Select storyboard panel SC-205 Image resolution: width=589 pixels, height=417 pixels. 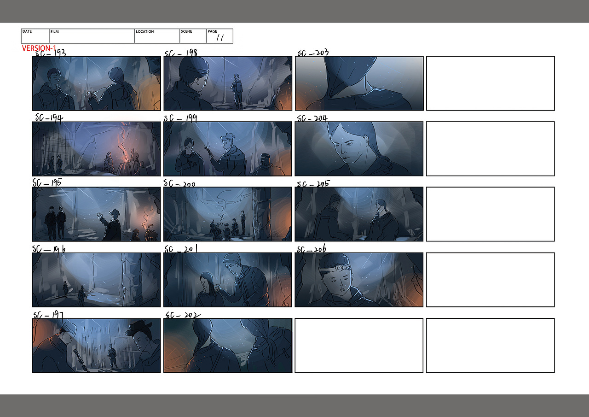(359, 214)
